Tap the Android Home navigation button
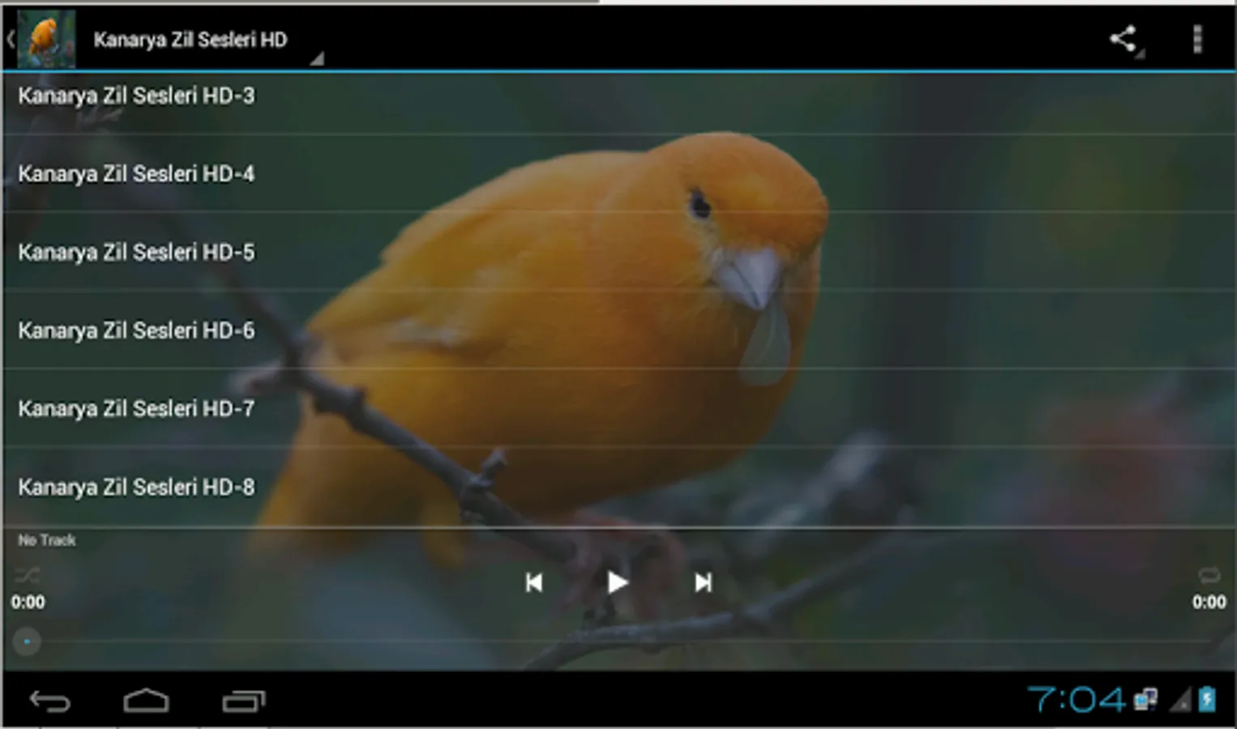The image size is (1237, 729). pyautogui.click(x=146, y=701)
